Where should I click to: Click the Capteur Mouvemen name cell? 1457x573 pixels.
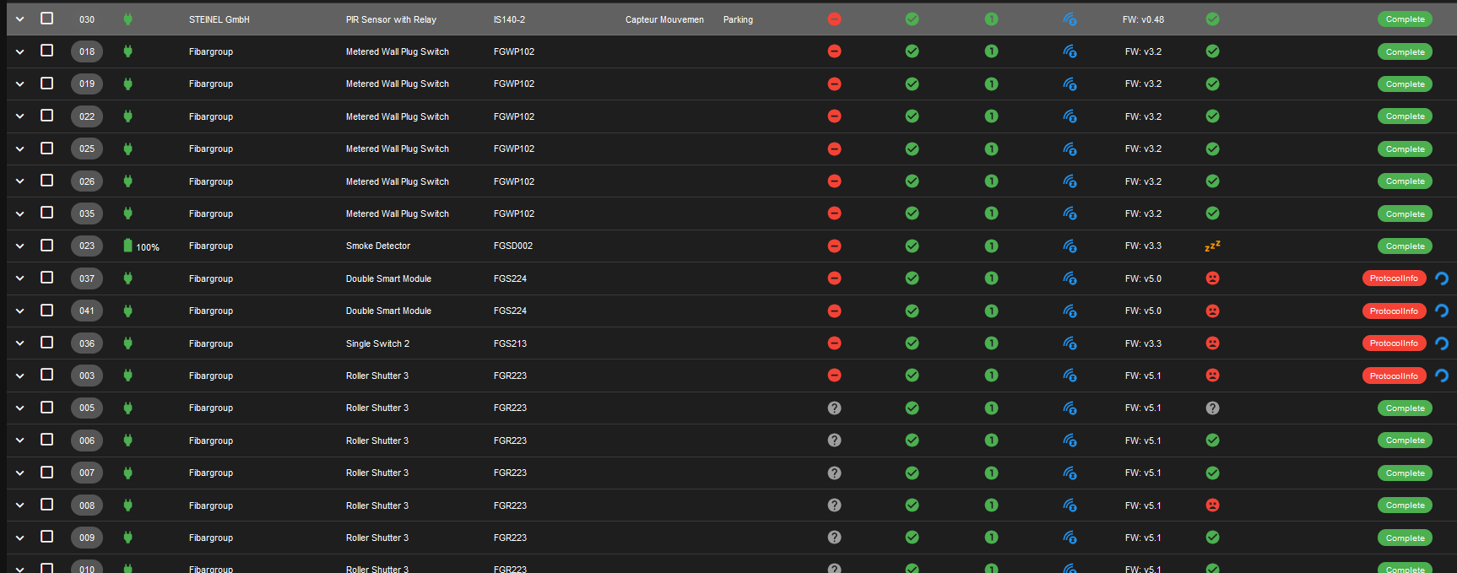tap(664, 19)
